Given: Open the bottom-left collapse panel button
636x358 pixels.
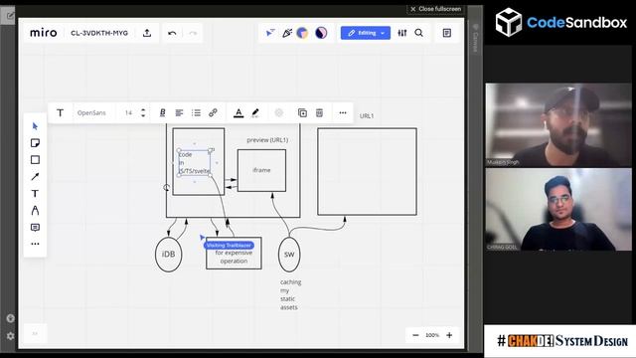Looking at the screenshot, I should pos(35,334).
